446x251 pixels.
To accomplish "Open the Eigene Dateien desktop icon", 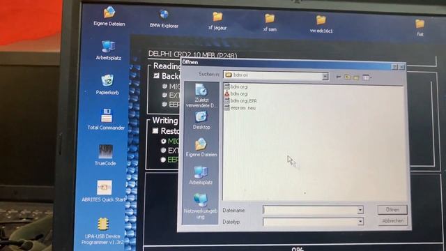I will coord(109,17).
